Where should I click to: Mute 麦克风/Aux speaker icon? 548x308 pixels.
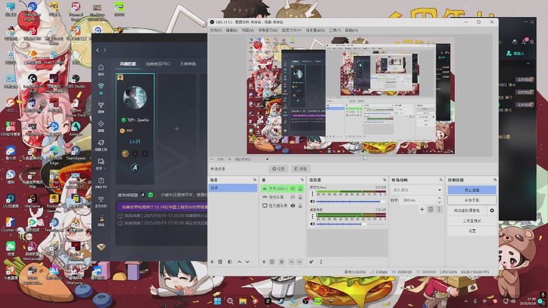point(312,201)
